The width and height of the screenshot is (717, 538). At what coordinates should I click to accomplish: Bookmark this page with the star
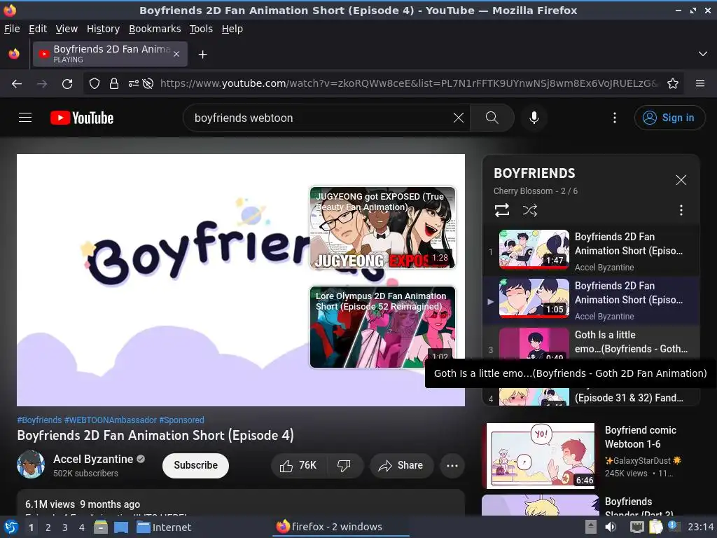click(x=673, y=84)
